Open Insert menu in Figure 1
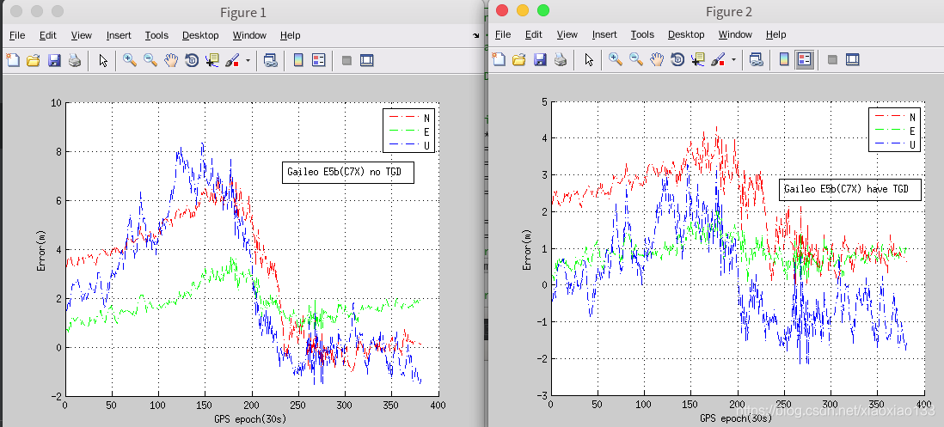The width and height of the screenshot is (944, 427). click(119, 35)
